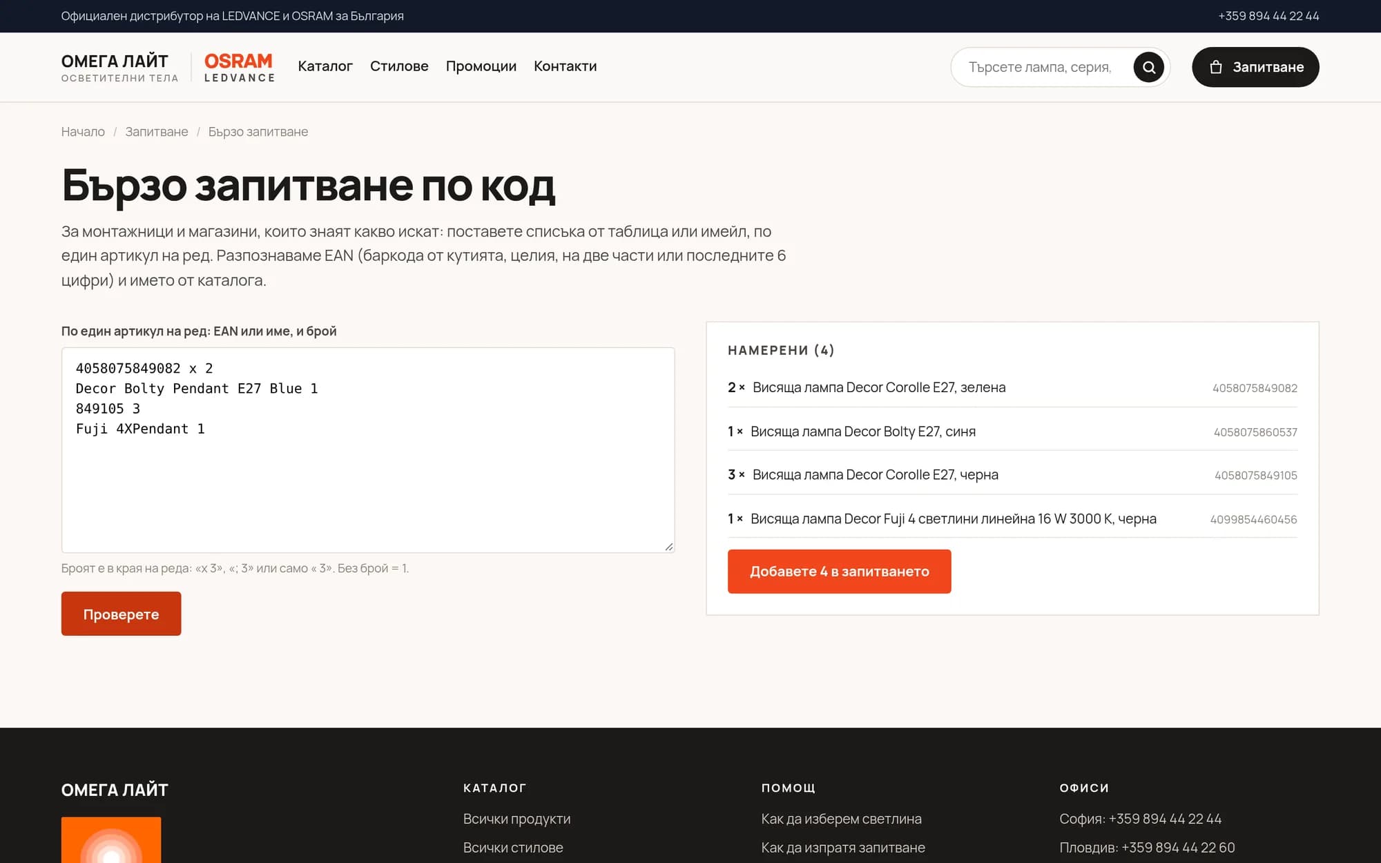Image resolution: width=1381 pixels, height=863 pixels.
Task: Open Всички стилове footer link
Action: (x=513, y=848)
